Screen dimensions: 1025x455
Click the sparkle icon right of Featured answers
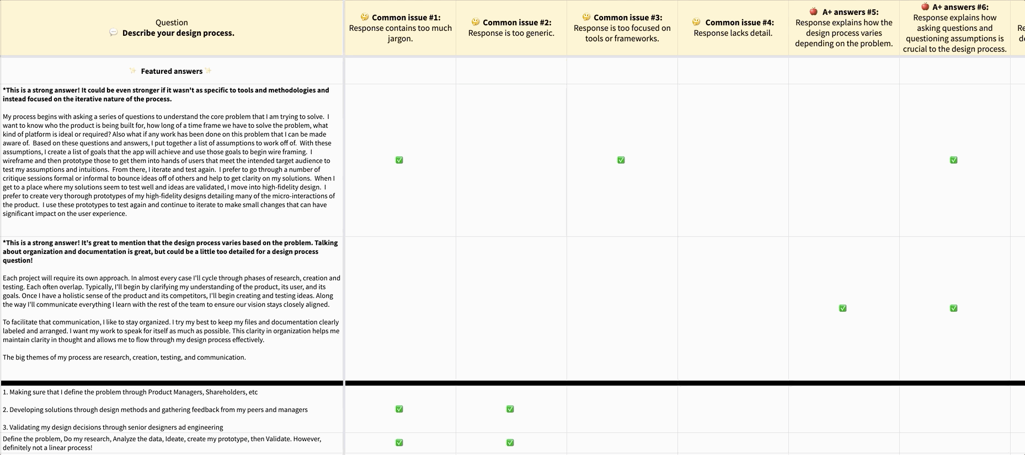click(x=208, y=71)
